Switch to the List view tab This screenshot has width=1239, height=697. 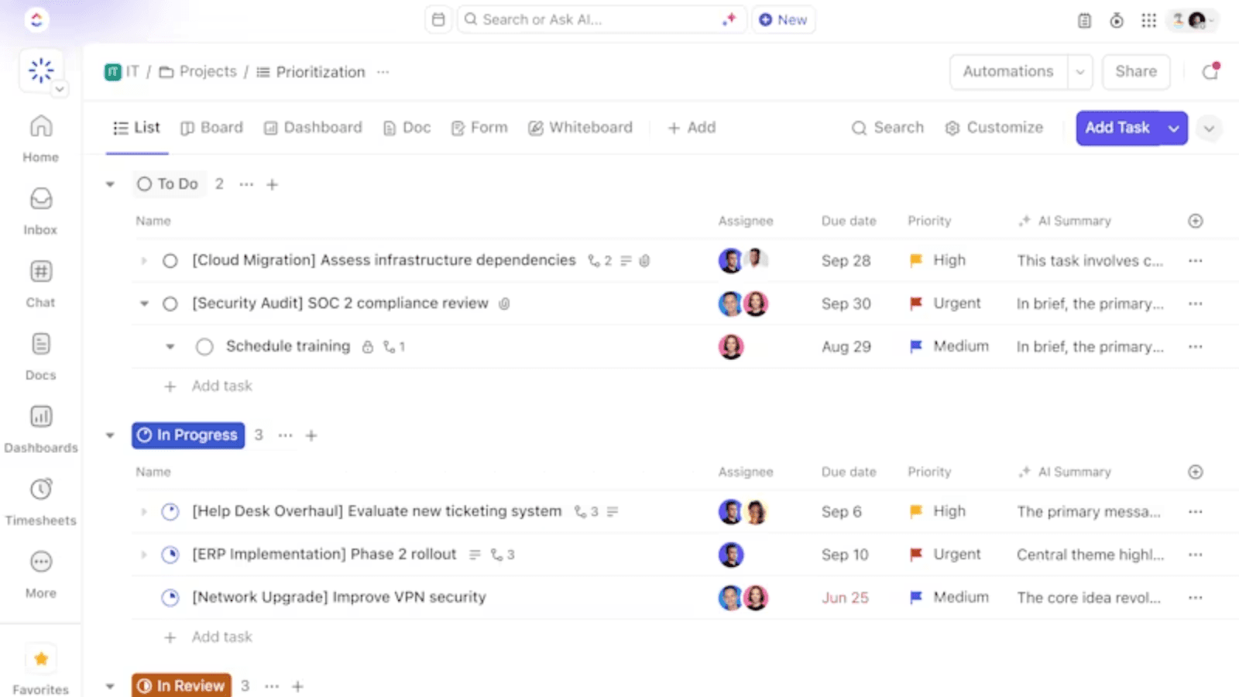pyautogui.click(x=136, y=128)
